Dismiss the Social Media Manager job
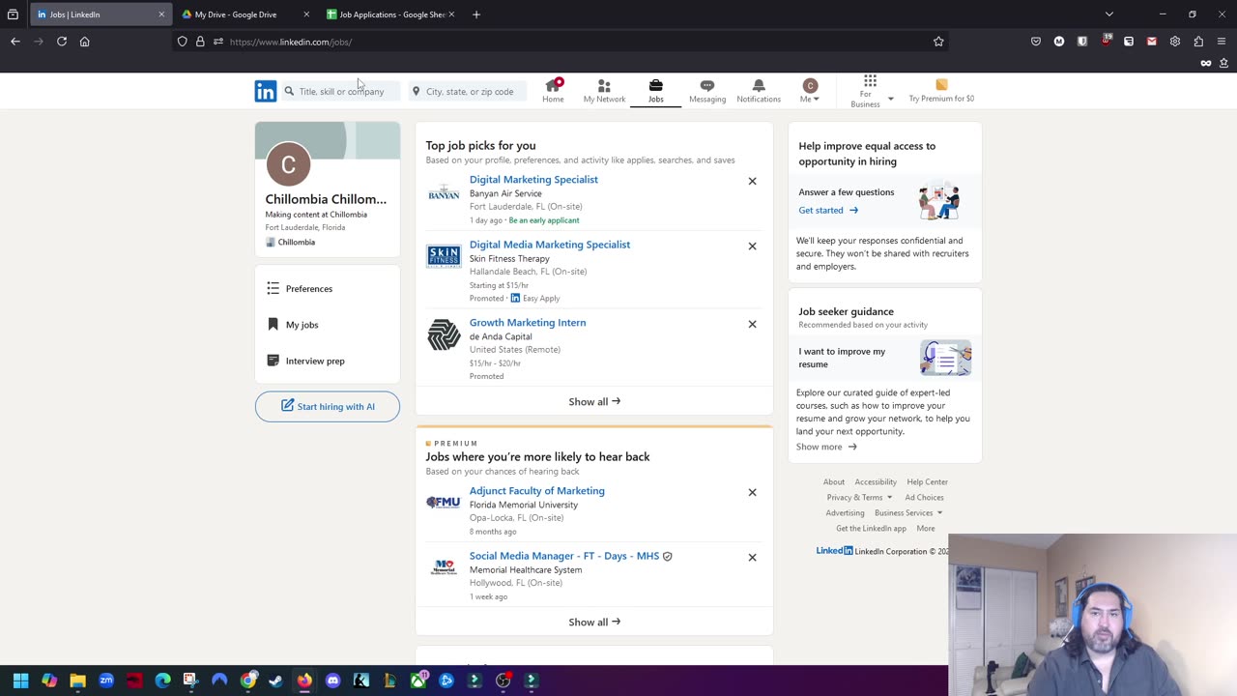1237x696 pixels. [x=752, y=557]
